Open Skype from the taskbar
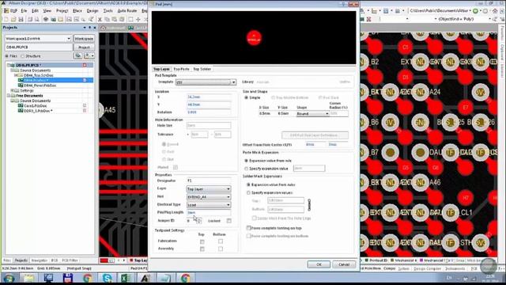 coord(107,278)
